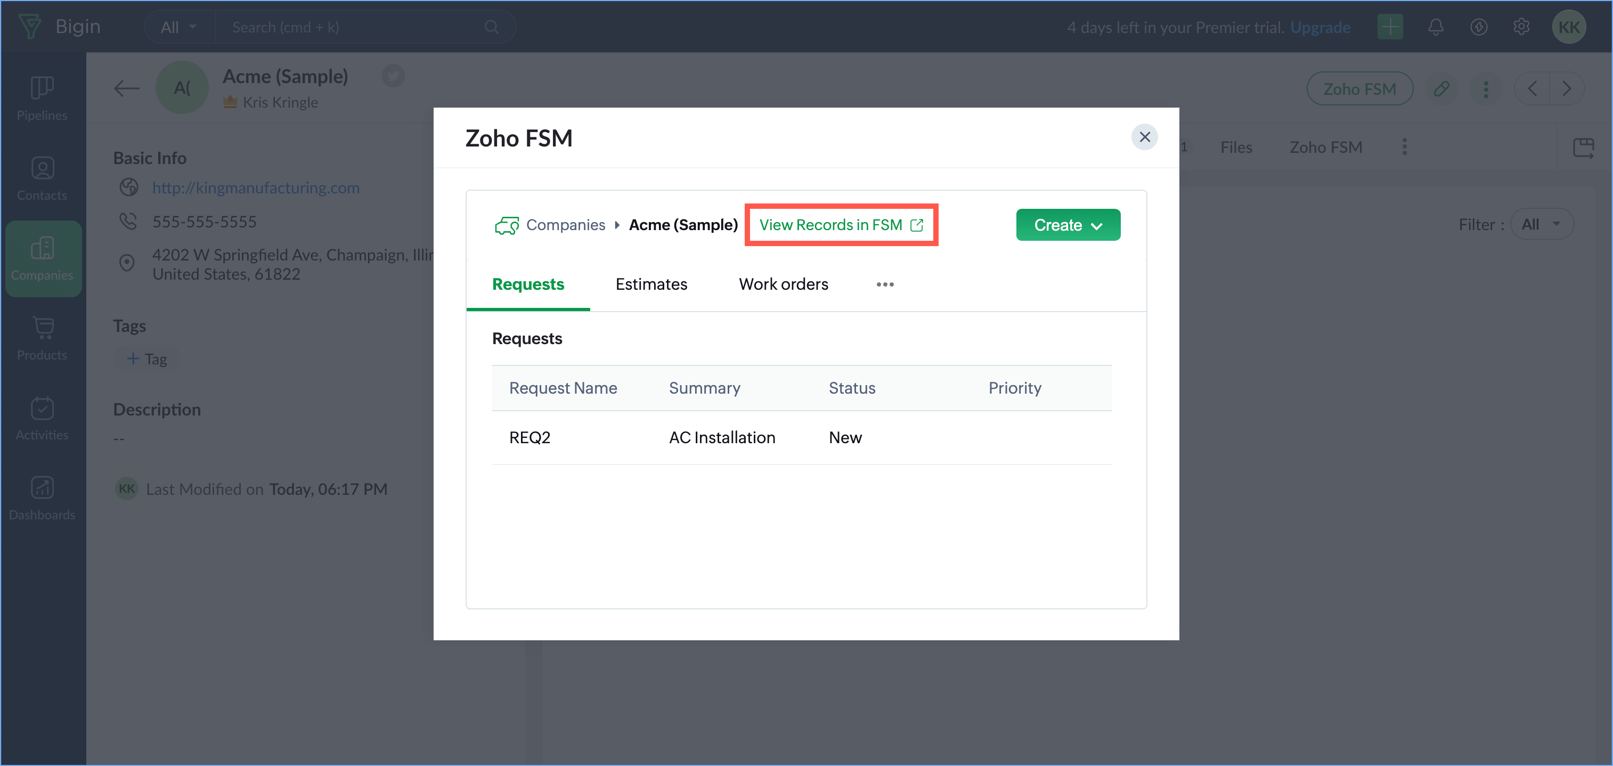The image size is (1613, 766).
Task: Switch to the Estimates tab
Action: tap(651, 284)
